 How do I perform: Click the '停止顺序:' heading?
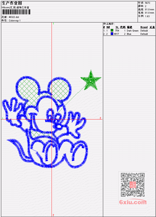click(109, 24)
